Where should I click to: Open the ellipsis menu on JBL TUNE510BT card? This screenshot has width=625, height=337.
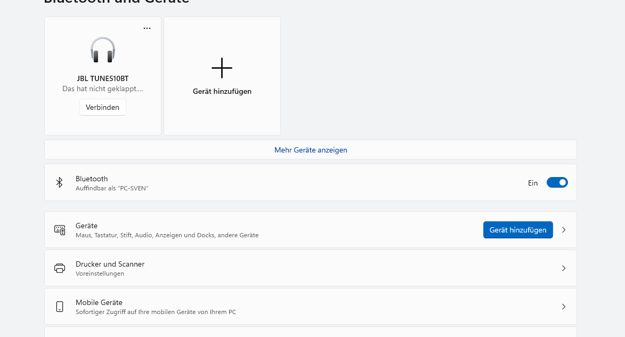point(147,28)
